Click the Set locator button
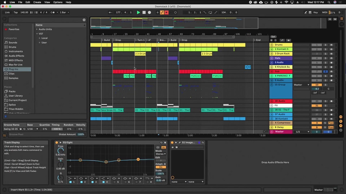The image size is (346, 194). coord(273,37)
